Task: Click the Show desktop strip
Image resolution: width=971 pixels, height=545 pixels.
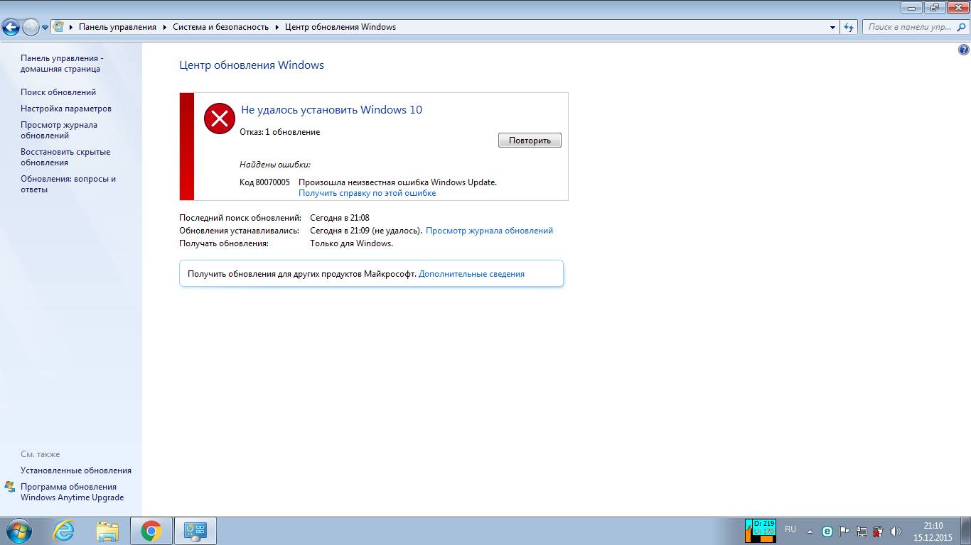Action: point(966,531)
